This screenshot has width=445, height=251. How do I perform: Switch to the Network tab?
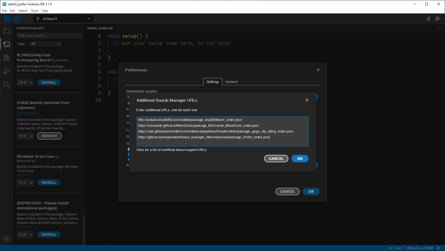[x=232, y=82]
